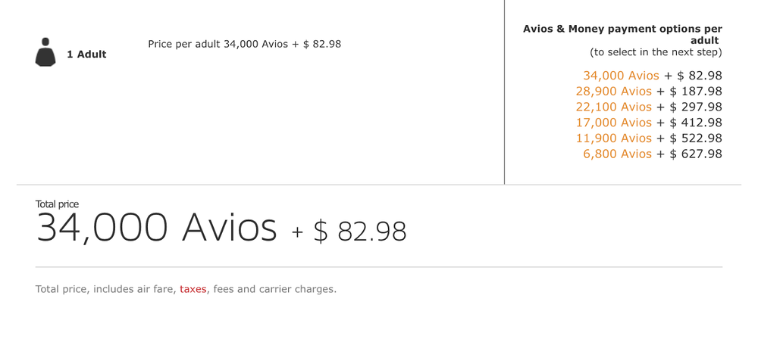Choose the 11,900 Avios payment option
Image resolution: width=758 pixels, height=339 pixels.
(x=613, y=138)
